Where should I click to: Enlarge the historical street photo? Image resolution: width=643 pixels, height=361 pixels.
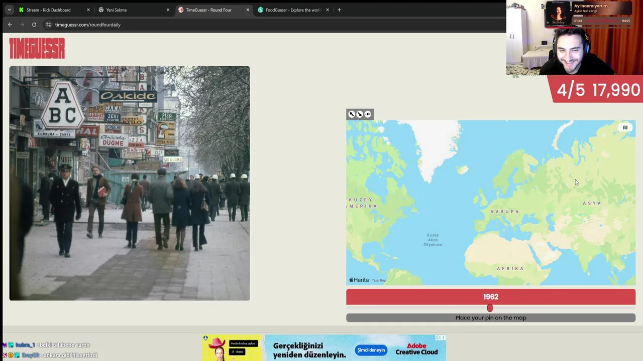coord(130,184)
